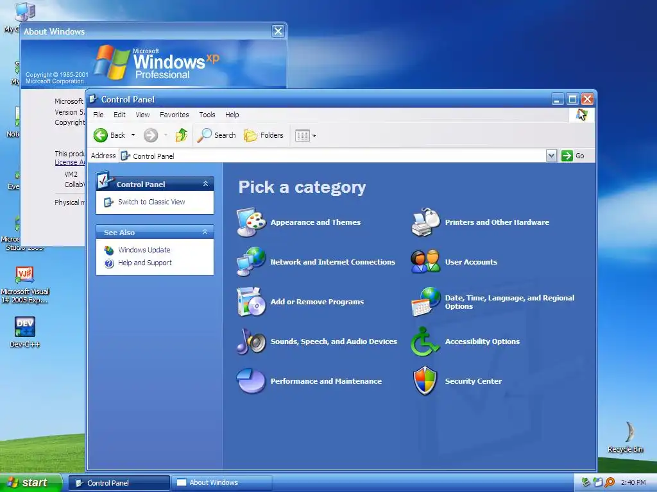Image resolution: width=657 pixels, height=492 pixels.
Task: Click the first system tray icon
Action: (586, 482)
